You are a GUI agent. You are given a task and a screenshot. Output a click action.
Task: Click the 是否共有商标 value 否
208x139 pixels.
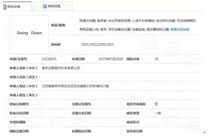pyautogui.click(x=156, y=104)
